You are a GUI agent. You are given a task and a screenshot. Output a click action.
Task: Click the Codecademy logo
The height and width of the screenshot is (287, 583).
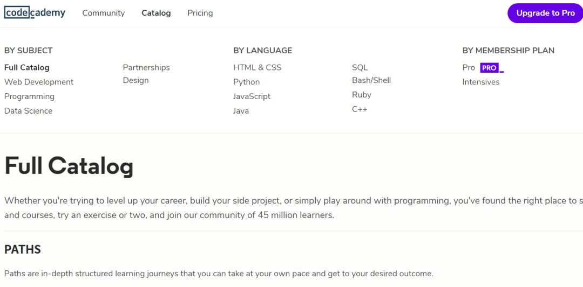click(35, 13)
